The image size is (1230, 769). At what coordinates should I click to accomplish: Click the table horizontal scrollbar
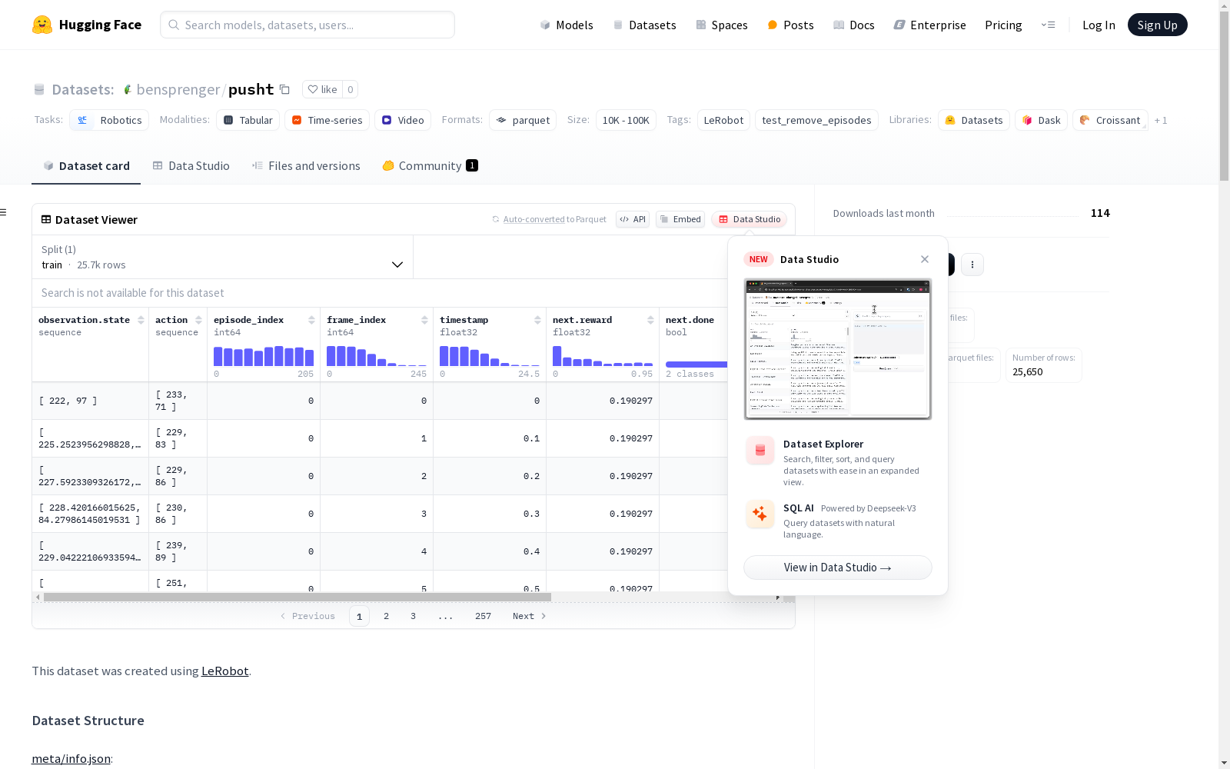pos(298,597)
